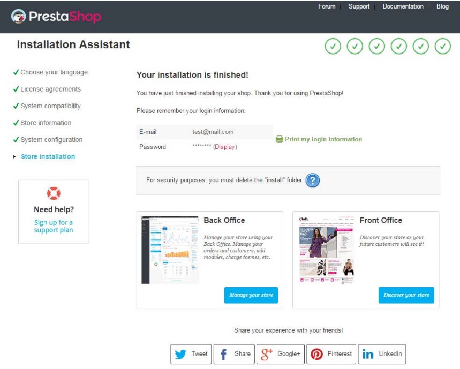Open the Support page from the header

click(x=359, y=6)
